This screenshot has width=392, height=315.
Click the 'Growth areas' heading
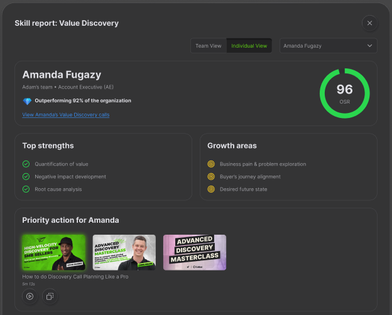coord(232,146)
